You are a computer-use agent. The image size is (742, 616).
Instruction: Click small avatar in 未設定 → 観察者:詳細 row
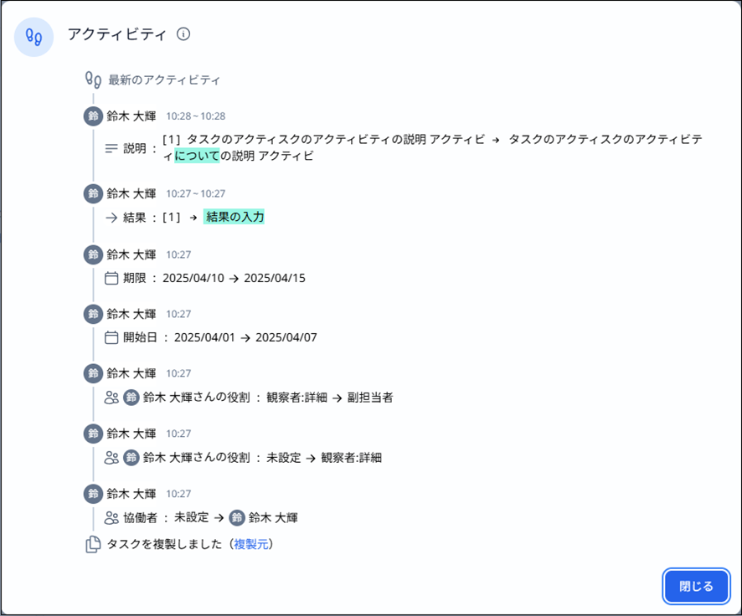(x=131, y=458)
